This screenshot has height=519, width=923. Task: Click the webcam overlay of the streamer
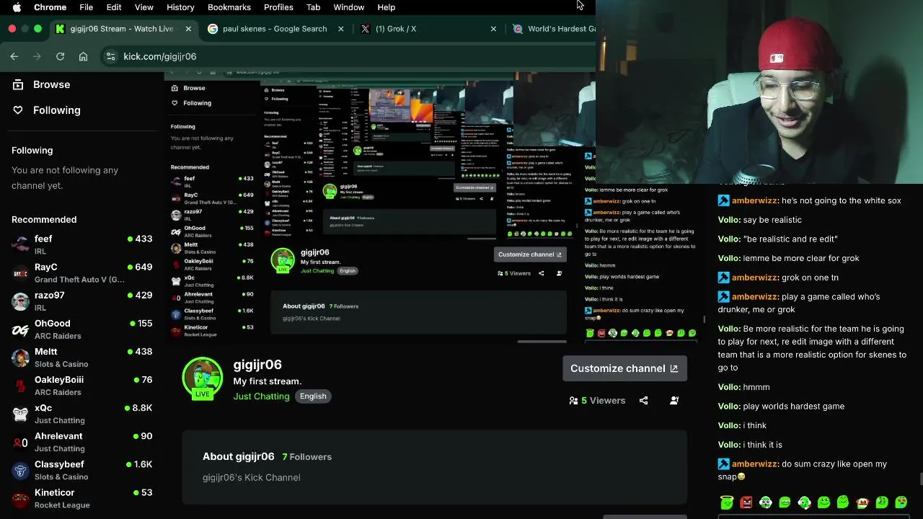760,91
